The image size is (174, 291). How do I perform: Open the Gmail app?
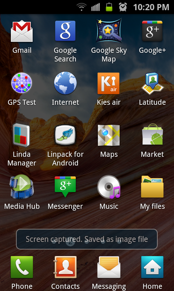pyautogui.click(x=22, y=32)
